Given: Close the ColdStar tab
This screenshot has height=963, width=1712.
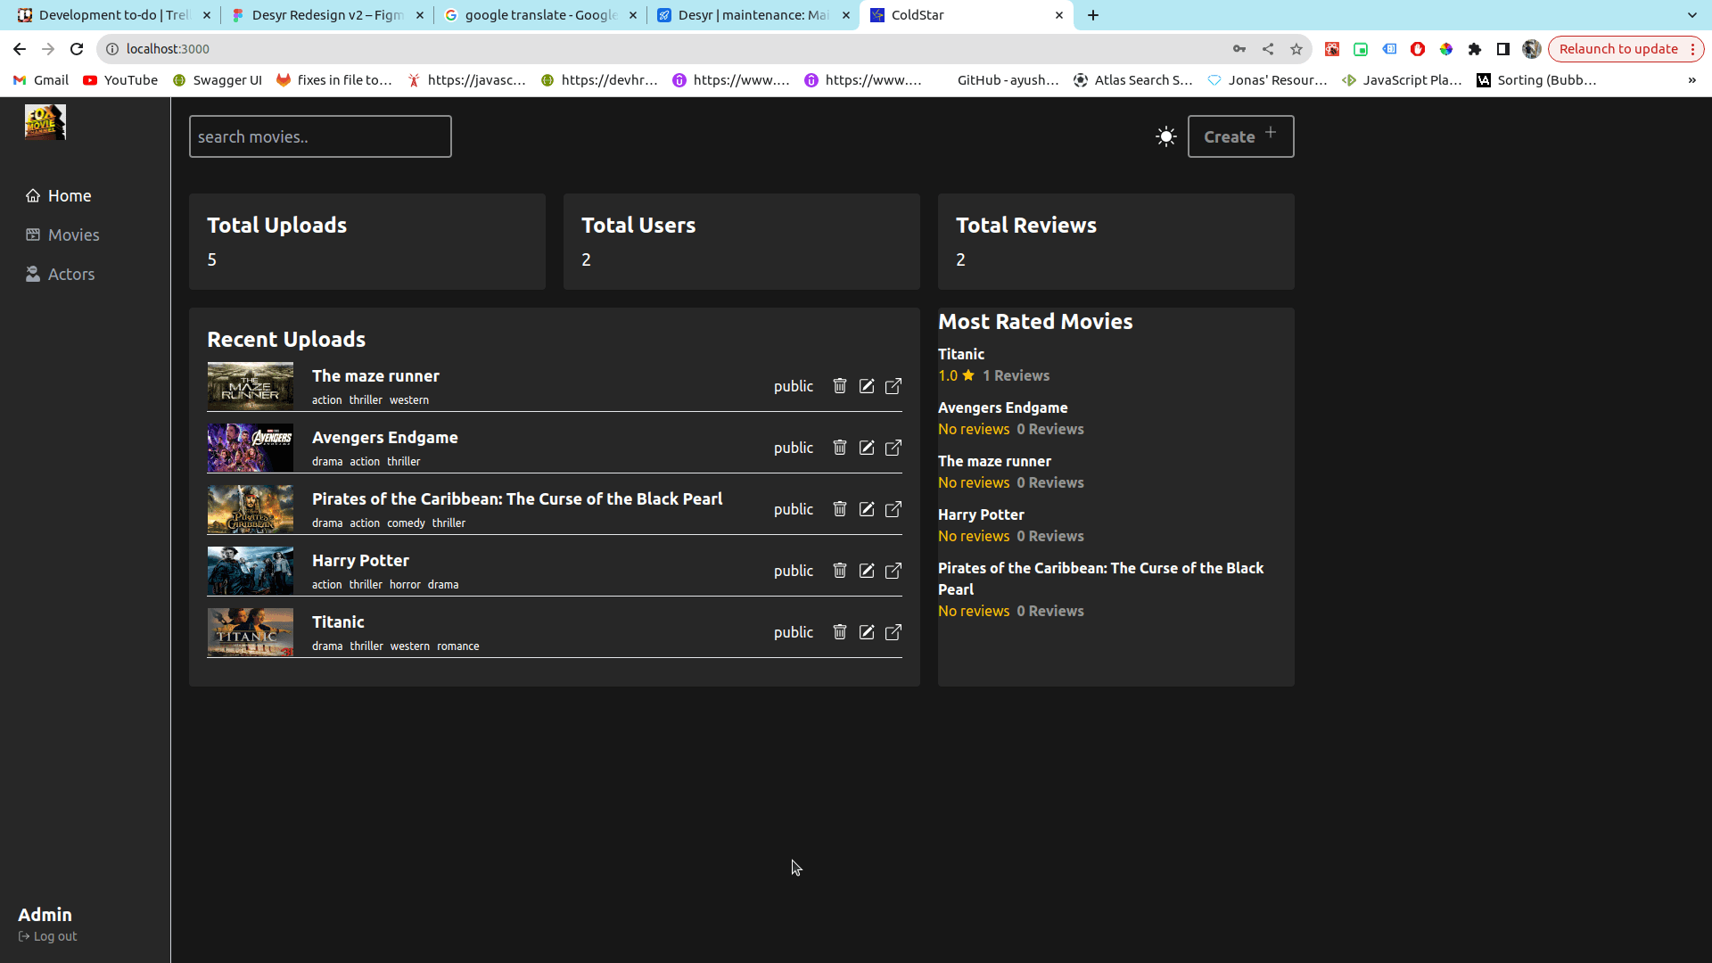Looking at the screenshot, I should pos(1059,15).
